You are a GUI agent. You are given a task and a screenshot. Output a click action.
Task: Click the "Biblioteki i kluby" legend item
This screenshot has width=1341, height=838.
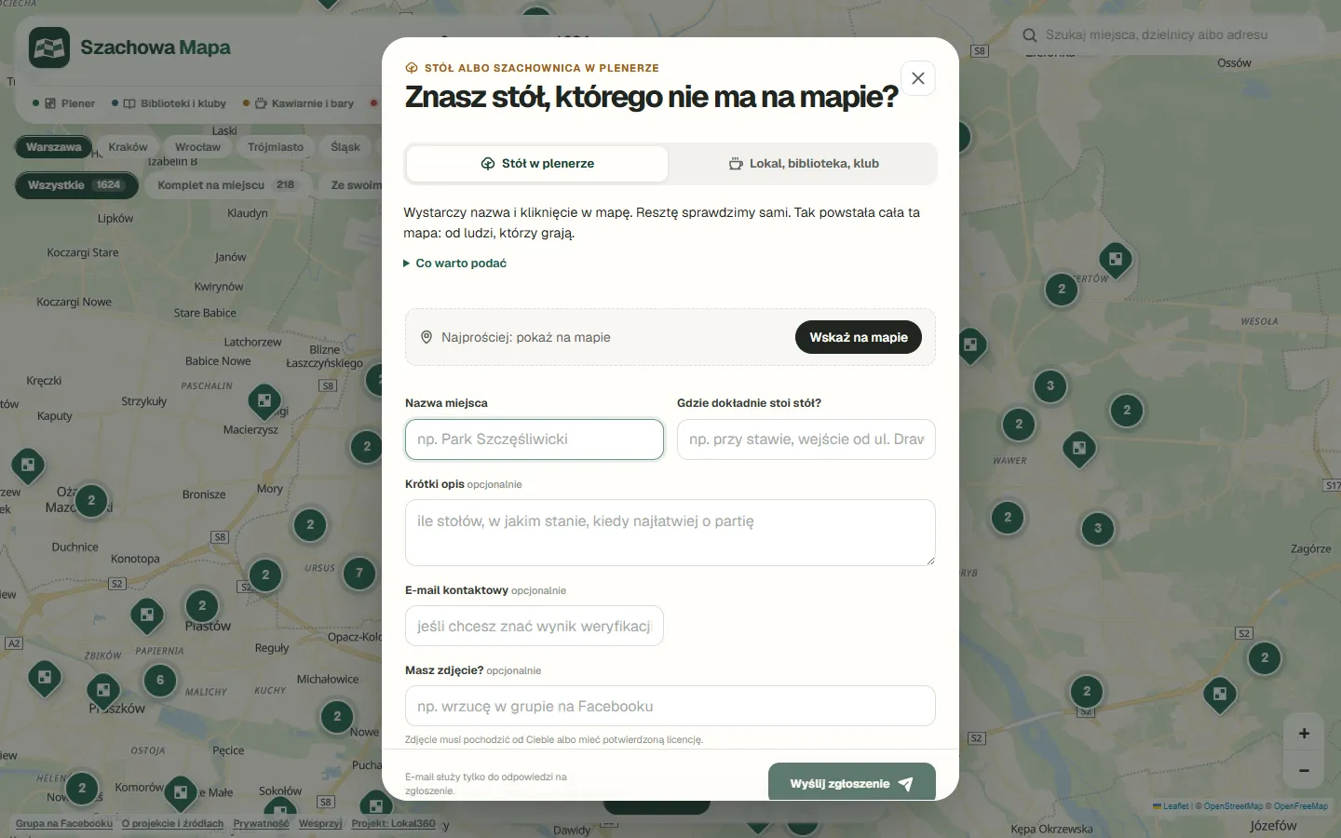coord(169,103)
